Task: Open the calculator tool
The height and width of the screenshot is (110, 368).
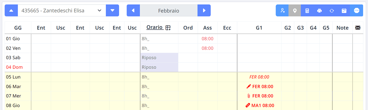Action: pos(307,10)
